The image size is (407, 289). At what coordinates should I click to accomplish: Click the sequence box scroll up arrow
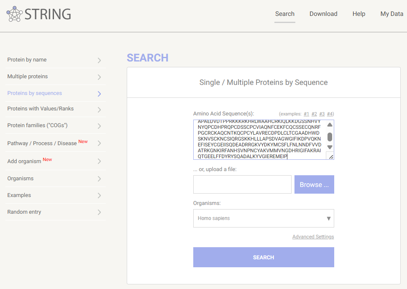tap(330, 125)
